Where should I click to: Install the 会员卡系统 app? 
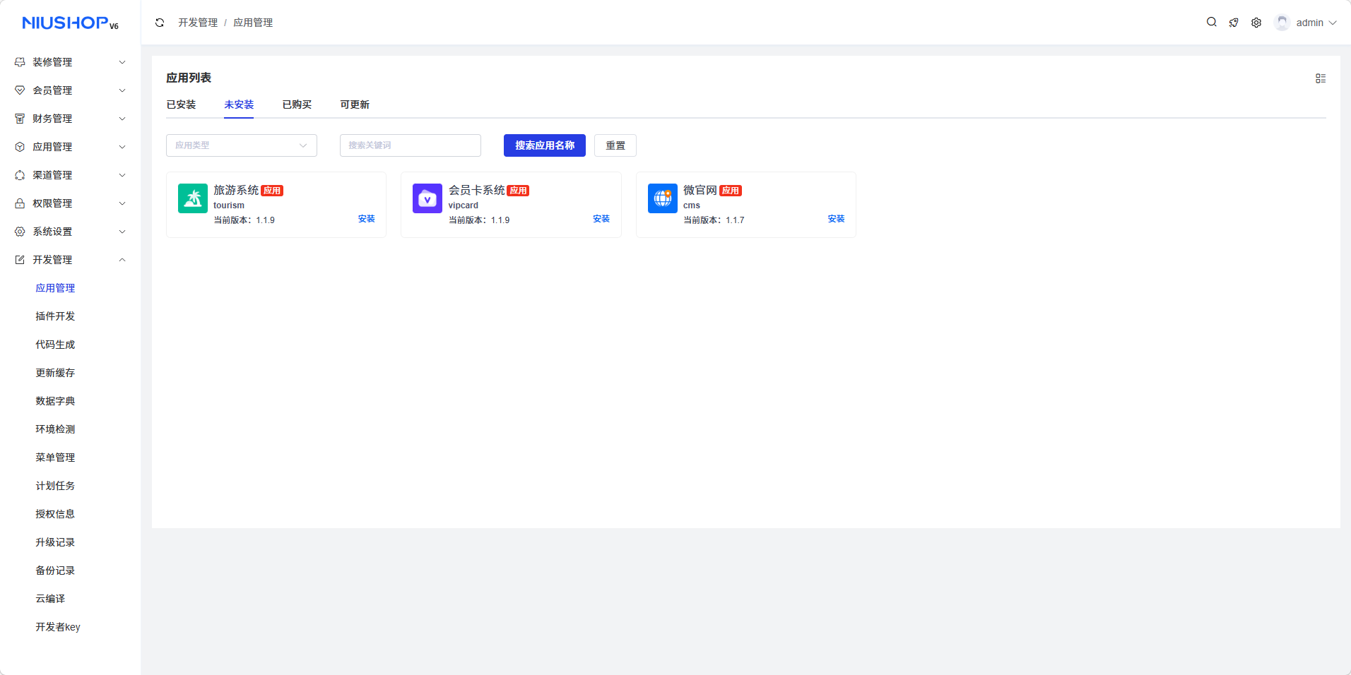[601, 219]
